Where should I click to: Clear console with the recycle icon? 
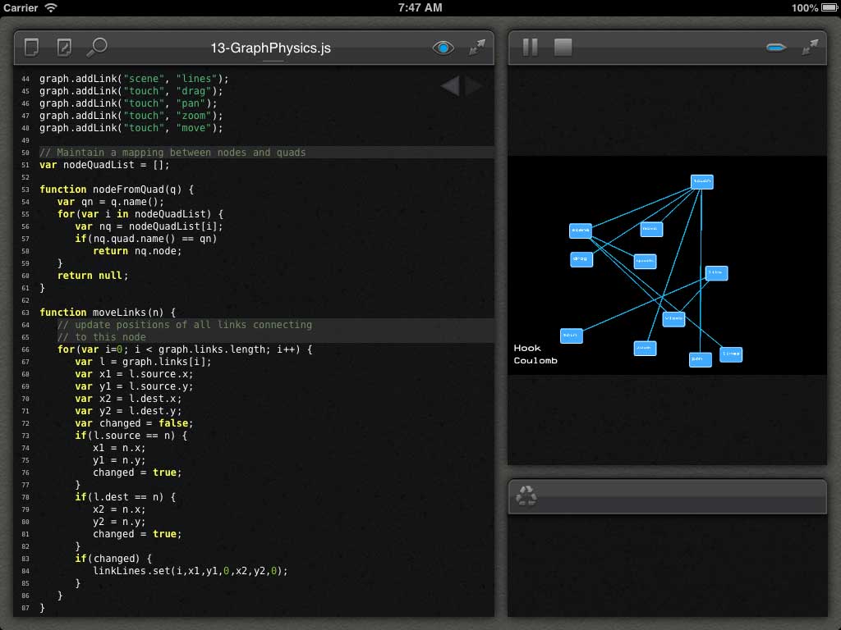tap(526, 495)
